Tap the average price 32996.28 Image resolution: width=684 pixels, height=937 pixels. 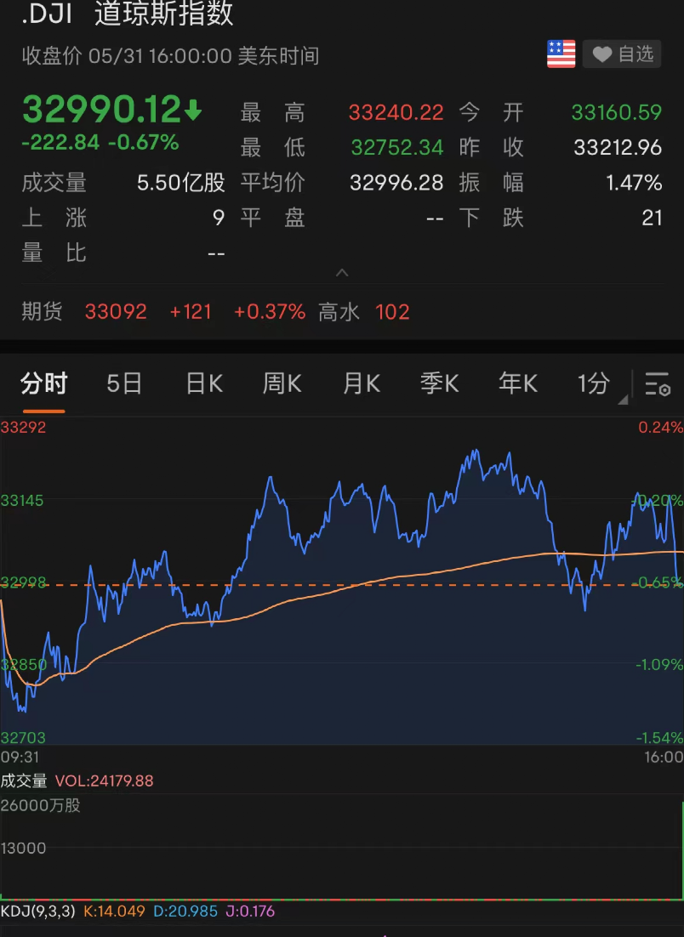point(396,183)
